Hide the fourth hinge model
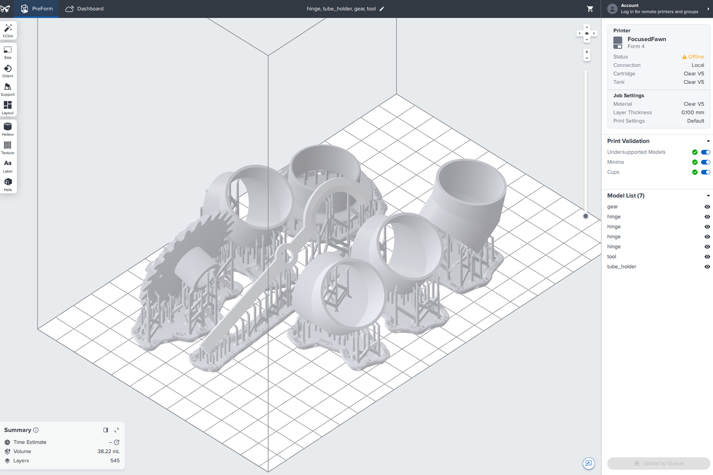The height and width of the screenshot is (475, 713). pyautogui.click(x=707, y=247)
